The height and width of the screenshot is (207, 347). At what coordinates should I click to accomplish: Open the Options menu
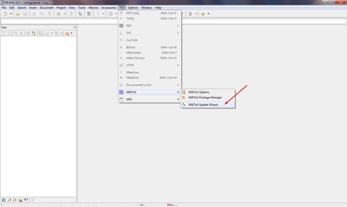click(x=133, y=7)
